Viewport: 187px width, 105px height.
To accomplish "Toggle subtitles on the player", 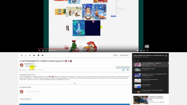I will point(138,50).
